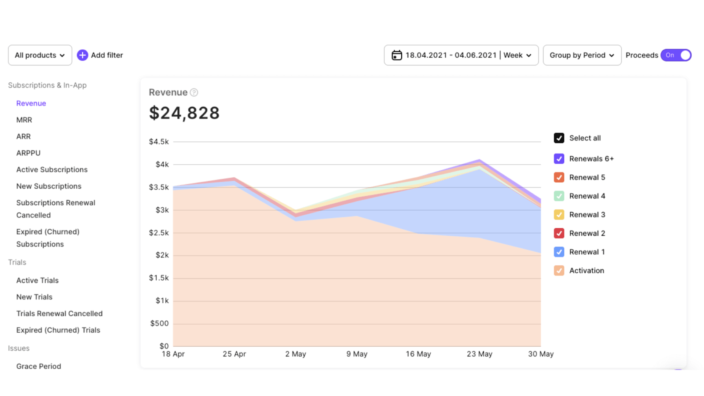The height and width of the screenshot is (396, 704).
Task: Toggle the Renewal 1 checkbox
Action: coord(559,252)
